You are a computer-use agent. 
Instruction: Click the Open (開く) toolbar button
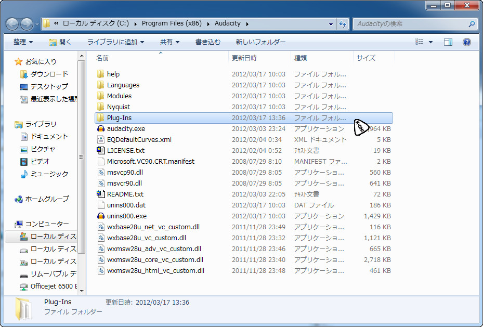[x=60, y=42]
